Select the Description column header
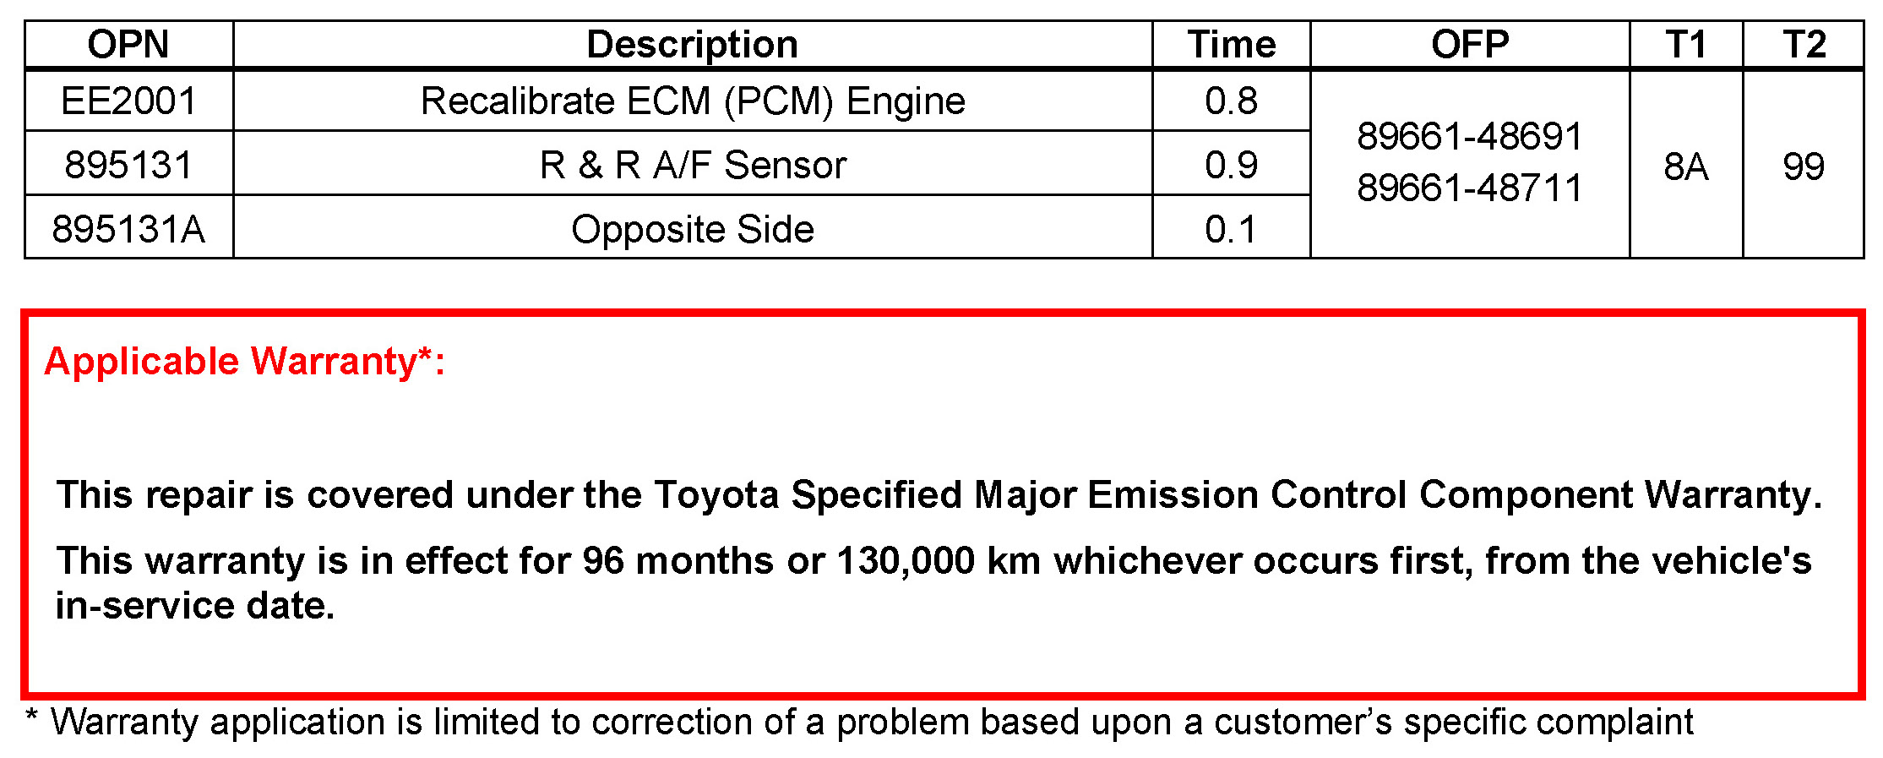The width and height of the screenshot is (1883, 758). 692,45
